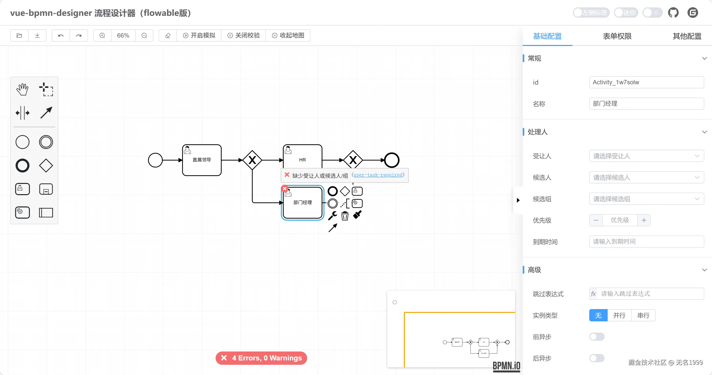Create a gateway from the palette diamond
Screen dimensions: 712x375
tap(46, 166)
